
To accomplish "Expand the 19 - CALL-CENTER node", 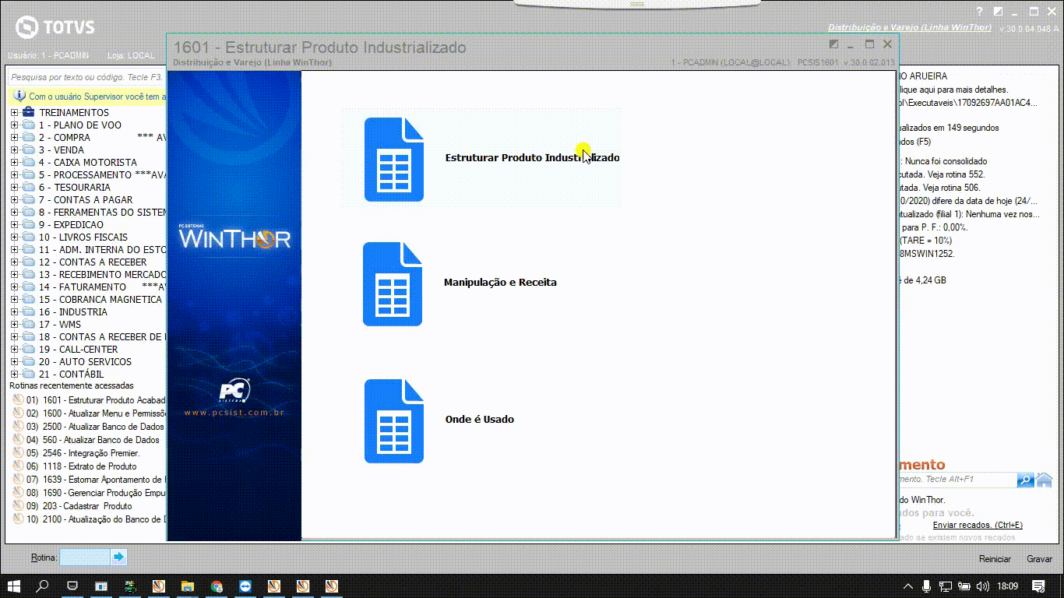I will pos(14,350).
